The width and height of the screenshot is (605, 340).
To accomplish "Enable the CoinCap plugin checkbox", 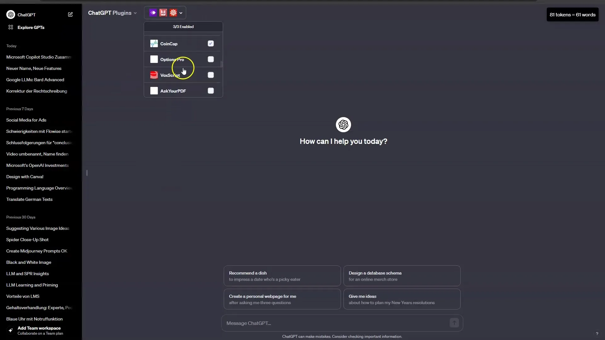I will (x=210, y=43).
